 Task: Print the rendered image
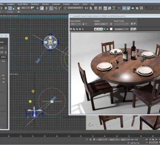[x=80, y=29]
